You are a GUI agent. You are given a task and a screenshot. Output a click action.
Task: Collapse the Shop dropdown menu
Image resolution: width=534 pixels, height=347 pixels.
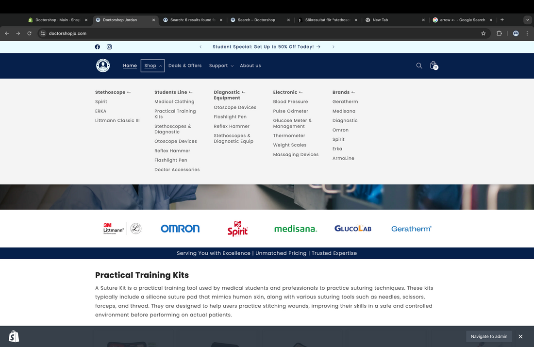click(x=152, y=66)
